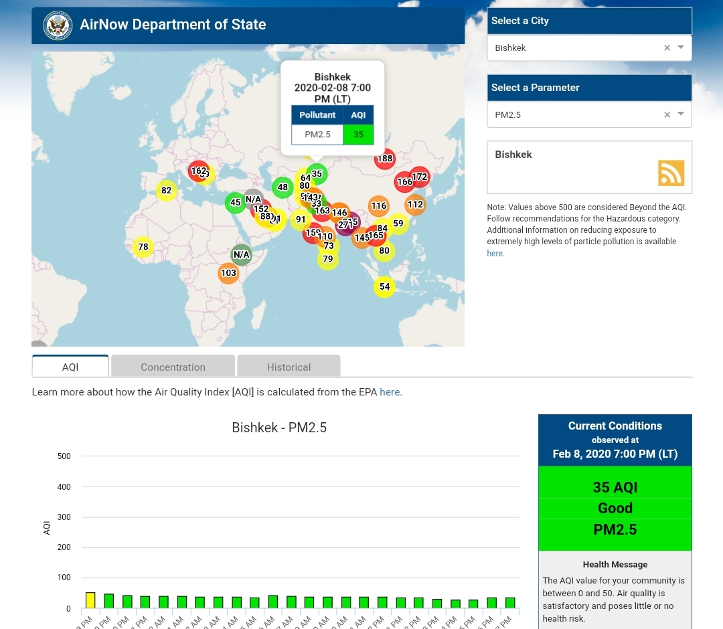Clear the PM2.5 parameter selection
The height and width of the screenshot is (629, 723).
[667, 115]
